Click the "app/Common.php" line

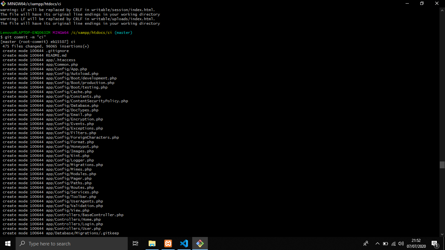pyautogui.click(x=40, y=64)
